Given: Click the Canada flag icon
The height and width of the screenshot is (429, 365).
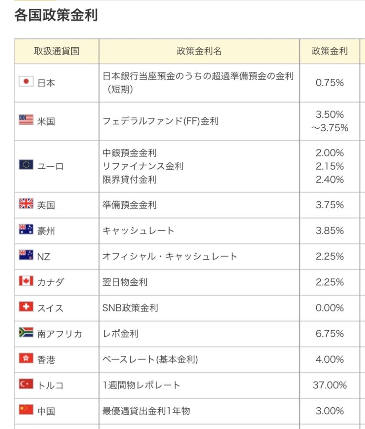Looking at the screenshot, I should pyautogui.click(x=26, y=281).
